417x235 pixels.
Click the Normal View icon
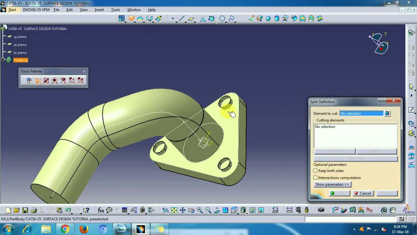(x=217, y=211)
